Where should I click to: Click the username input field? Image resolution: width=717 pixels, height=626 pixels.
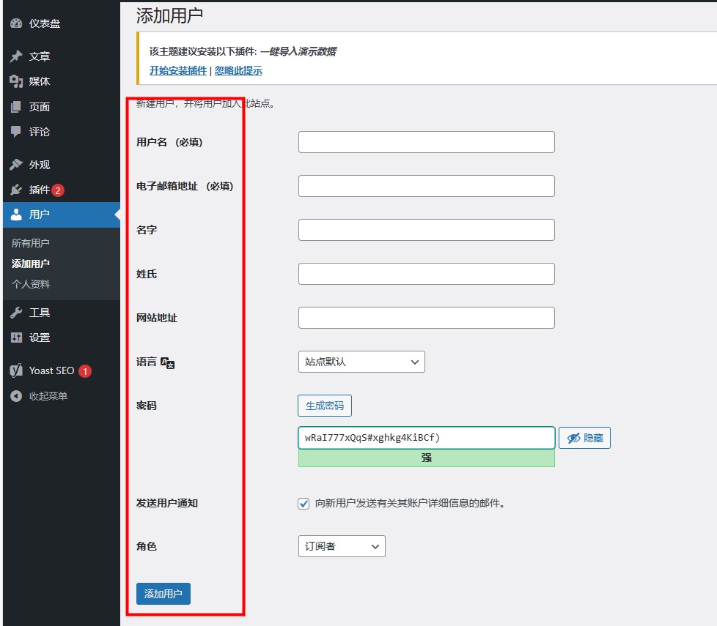click(x=426, y=142)
